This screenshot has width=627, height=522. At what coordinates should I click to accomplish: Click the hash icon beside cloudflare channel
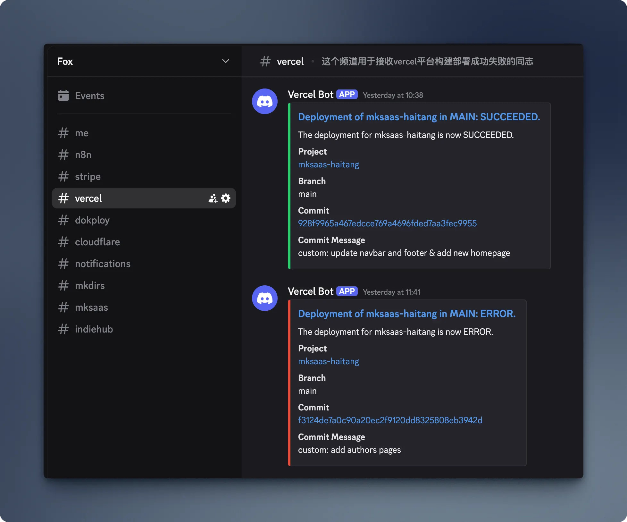pos(63,242)
